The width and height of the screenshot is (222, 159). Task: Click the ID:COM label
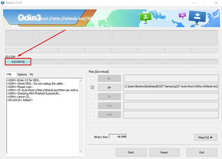[x=10, y=57]
